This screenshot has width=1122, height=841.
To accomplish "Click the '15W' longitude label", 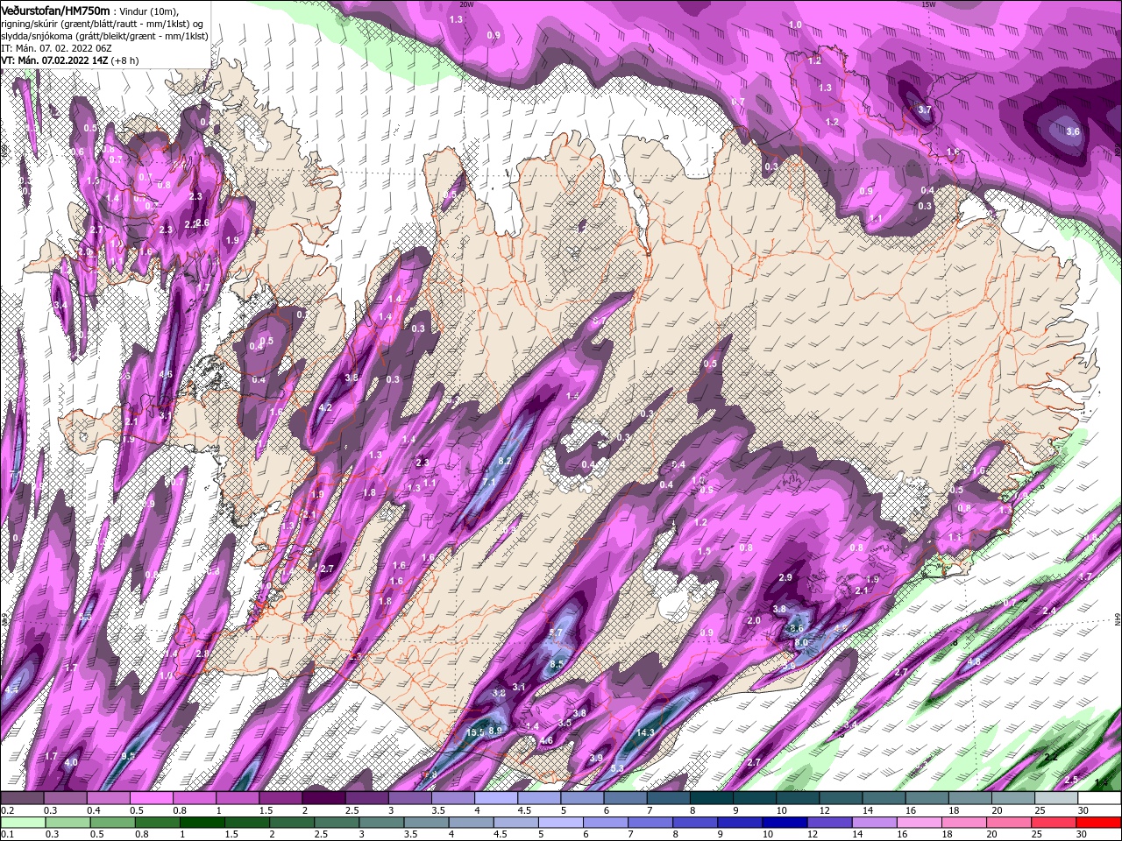I will click(x=928, y=4).
